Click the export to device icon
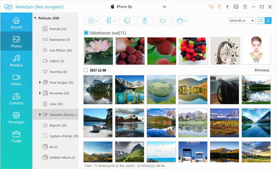 [x=108, y=21]
